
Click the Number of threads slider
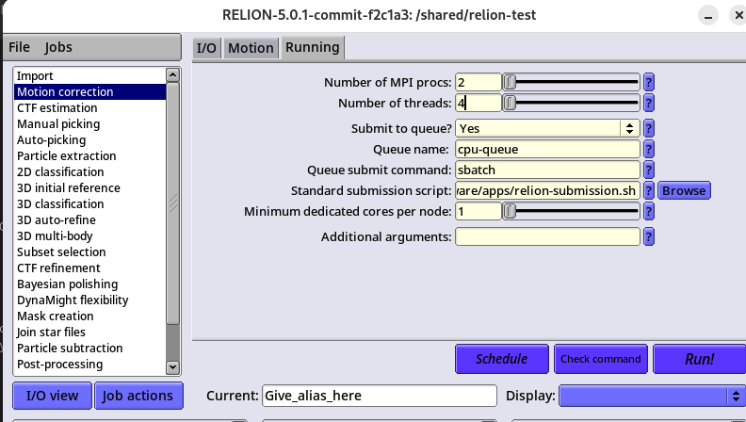coord(572,103)
